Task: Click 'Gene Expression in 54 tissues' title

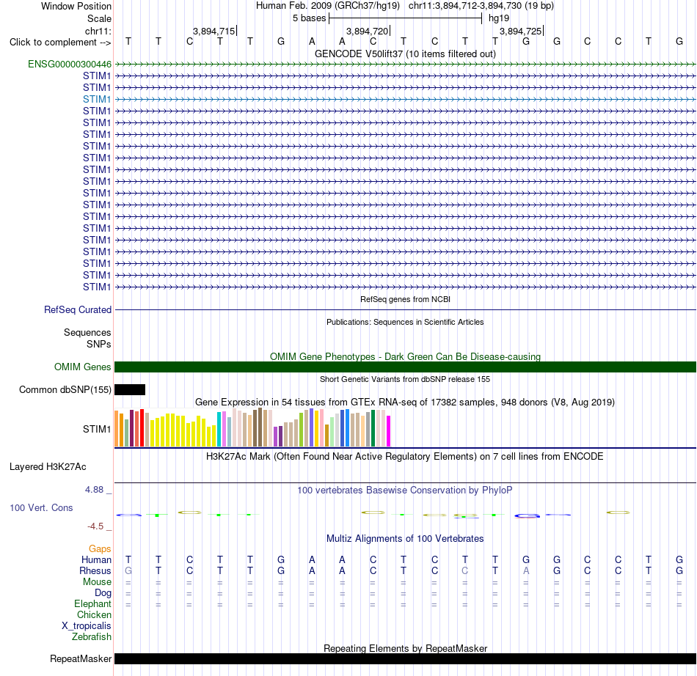Action: [405, 403]
